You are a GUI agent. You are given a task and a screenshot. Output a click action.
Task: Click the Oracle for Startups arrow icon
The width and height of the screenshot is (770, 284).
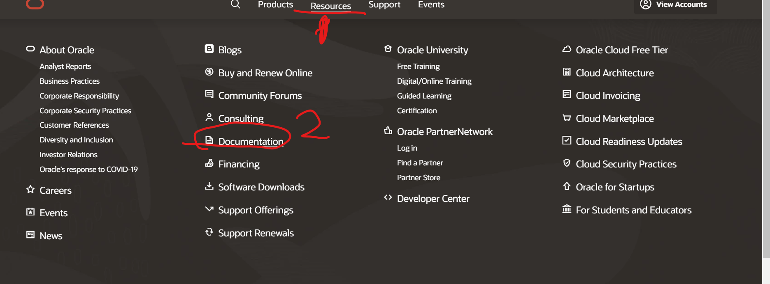tap(567, 186)
